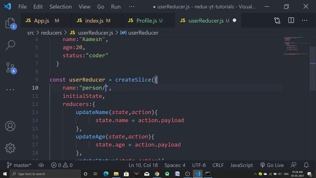
Task: Click the "Ramesh" string value
Action: (x=92, y=40)
